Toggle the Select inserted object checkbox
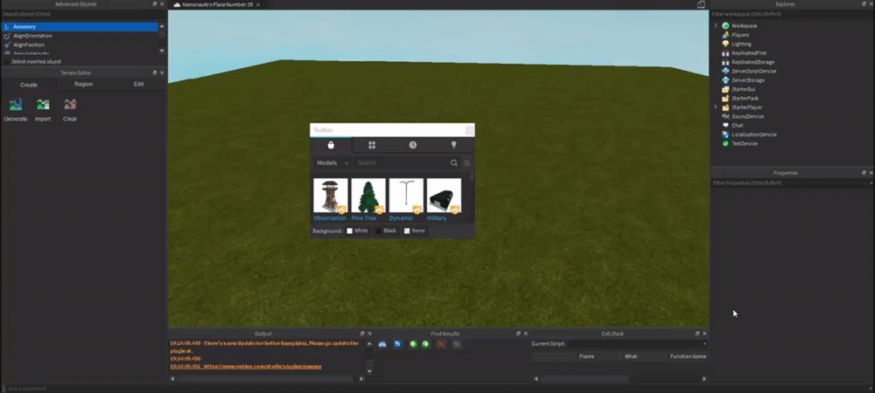Screen dimensions: 875x393 pyautogui.click(x=7, y=62)
